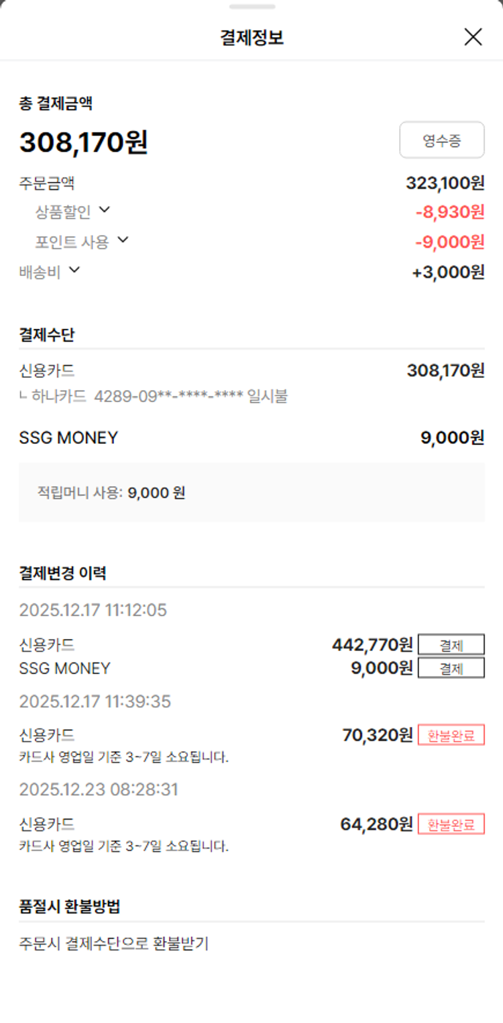The image size is (503, 1023).
Task: Close the 결제정보 sheet with X
Action: (x=473, y=38)
